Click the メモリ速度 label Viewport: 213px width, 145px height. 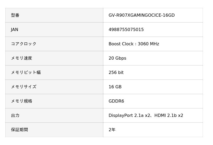[x=21, y=58]
